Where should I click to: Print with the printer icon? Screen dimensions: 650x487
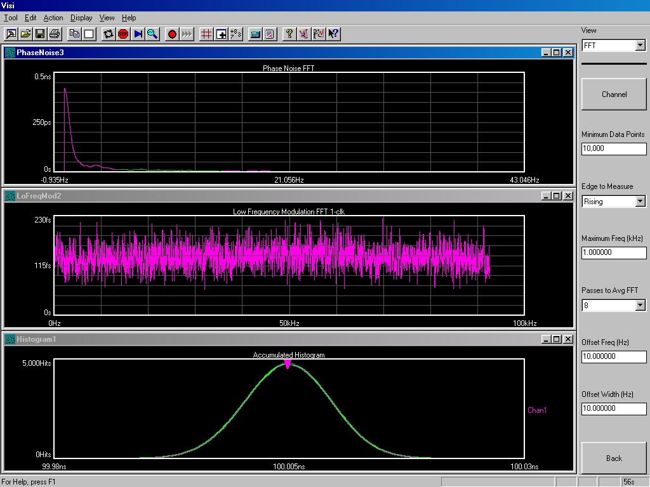tap(55, 34)
